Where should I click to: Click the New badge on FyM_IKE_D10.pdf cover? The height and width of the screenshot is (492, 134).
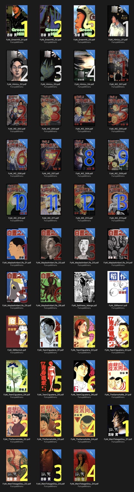tap(24, 188)
